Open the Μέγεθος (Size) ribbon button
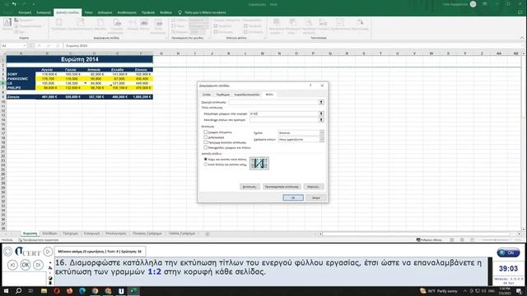This screenshot has height=296, width=527. tap(100, 25)
